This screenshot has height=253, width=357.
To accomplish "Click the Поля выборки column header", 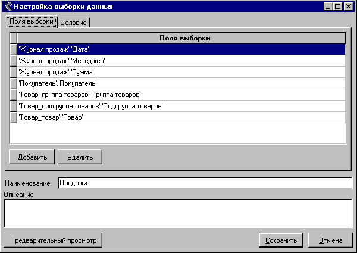I will (181, 38).
